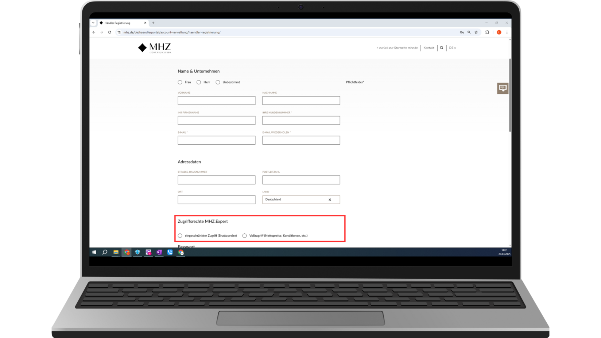Open File Explorer from the taskbar
Viewport: 601px width, 338px height.
116,252
